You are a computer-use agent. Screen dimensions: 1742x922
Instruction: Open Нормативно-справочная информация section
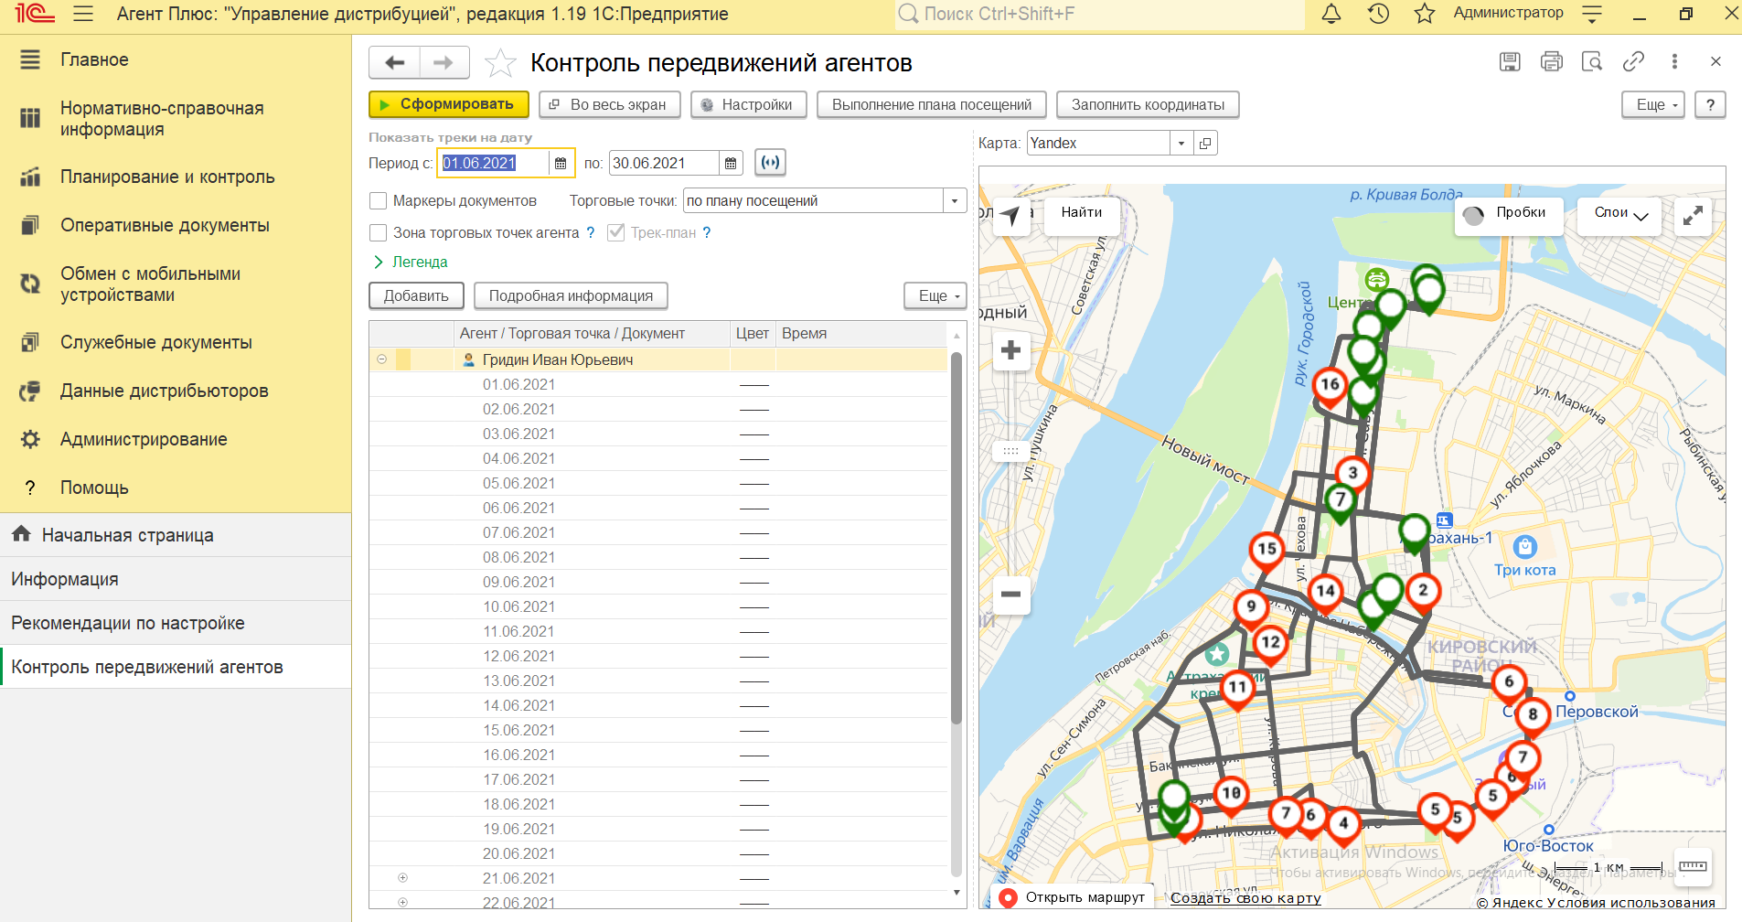point(162,119)
